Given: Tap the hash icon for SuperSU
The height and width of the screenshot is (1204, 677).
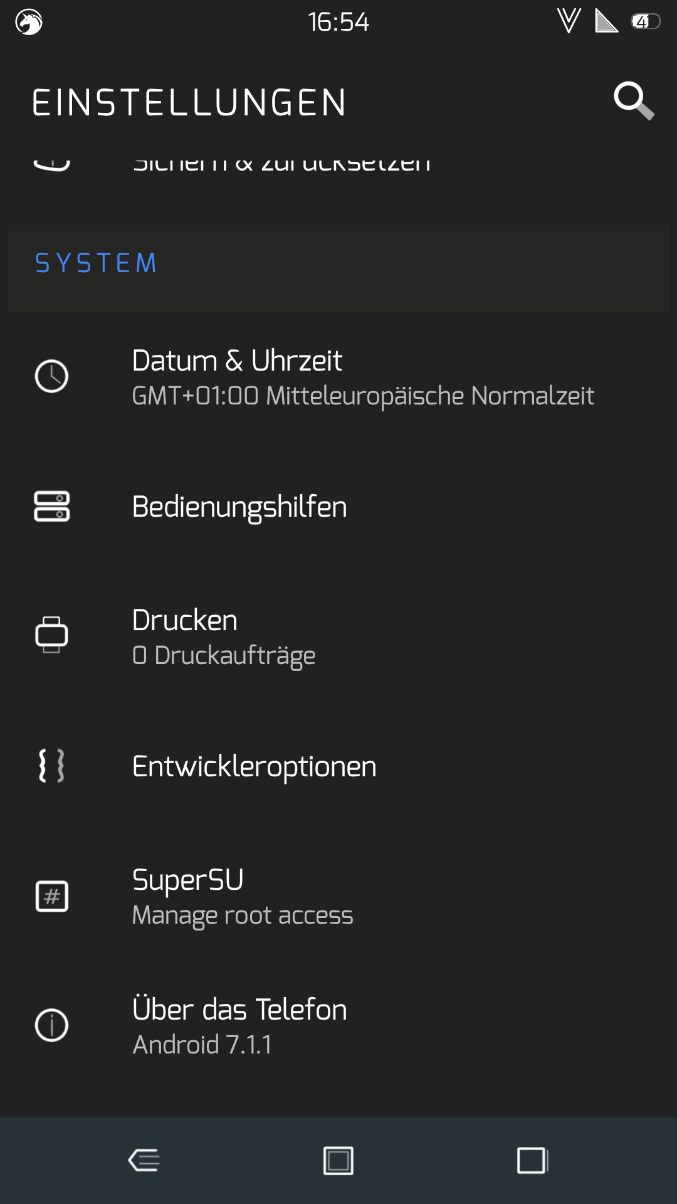Looking at the screenshot, I should (51, 896).
